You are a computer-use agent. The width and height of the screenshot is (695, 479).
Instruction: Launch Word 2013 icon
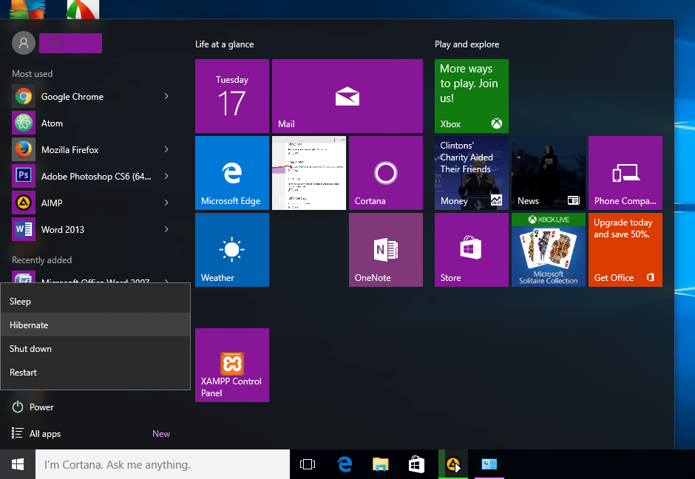pos(24,230)
